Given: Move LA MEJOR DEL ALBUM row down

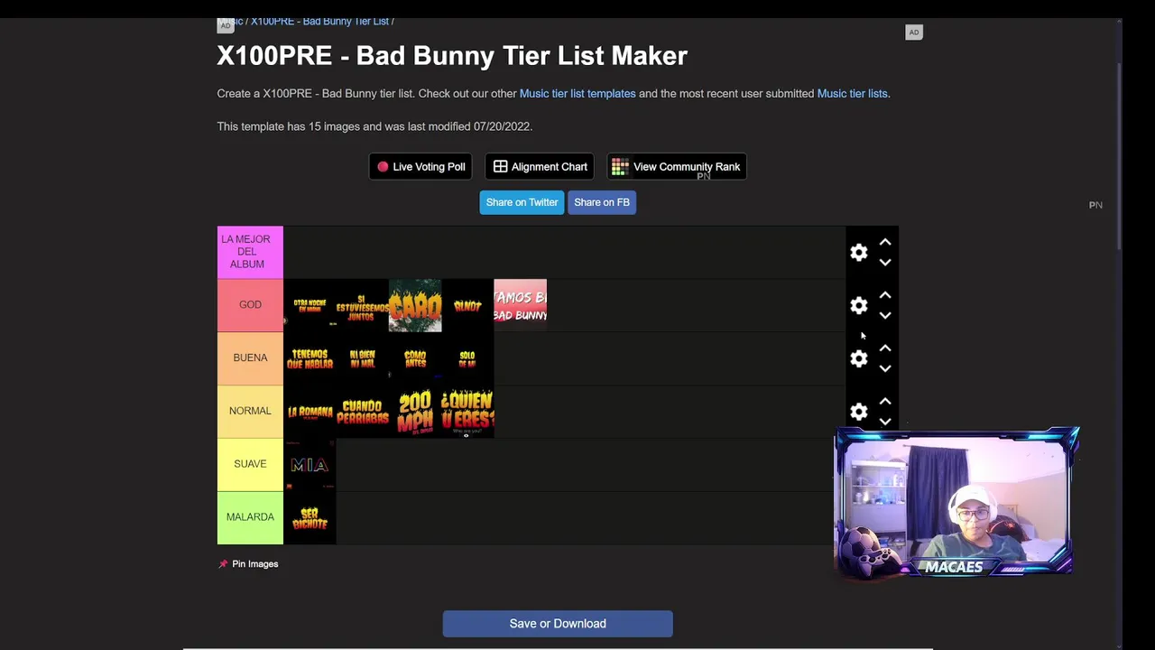Looking at the screenshot, I should point(885,263).
